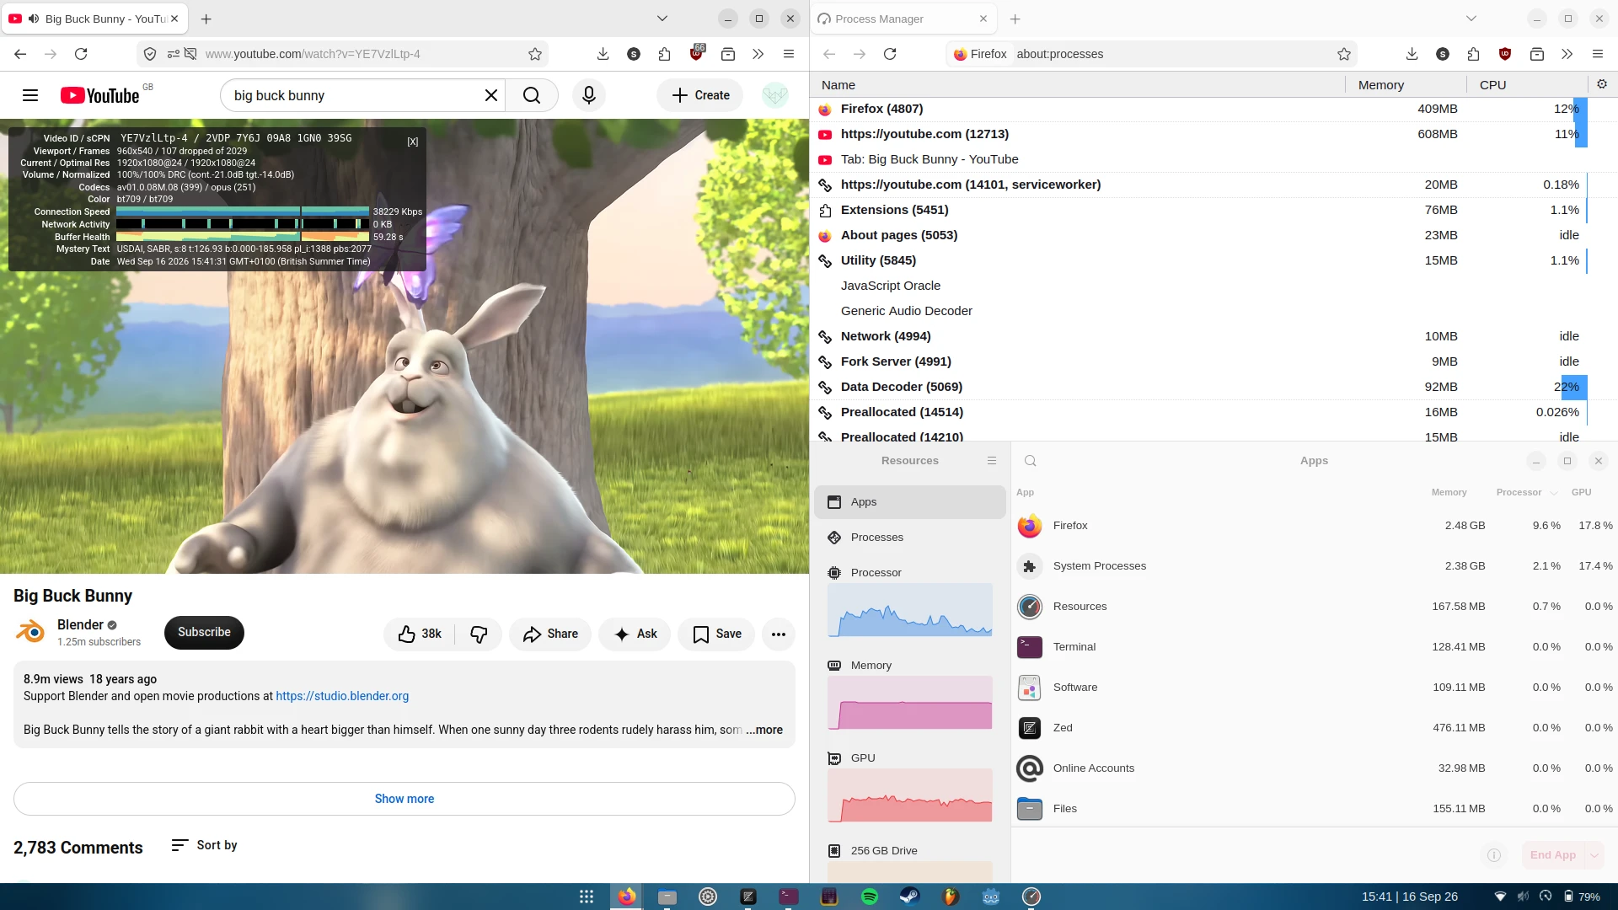The width and height of the screenshot is (1618, 910).
Task: Open Firefox application menu in YouTube window
Action: (x=789, y=54)
